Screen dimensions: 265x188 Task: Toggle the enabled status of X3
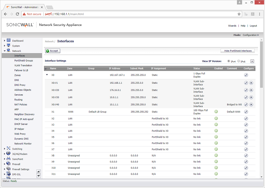(216, 125)
